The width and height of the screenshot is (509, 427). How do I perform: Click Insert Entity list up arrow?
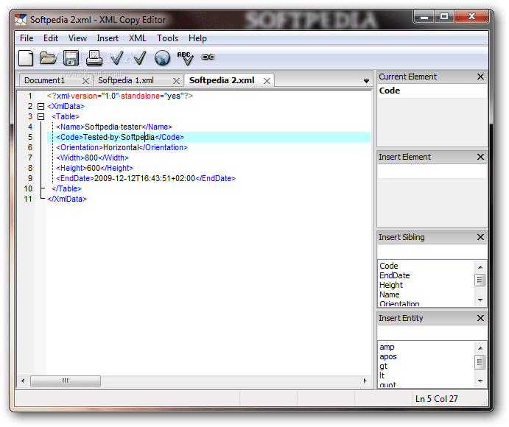point(480,348)
